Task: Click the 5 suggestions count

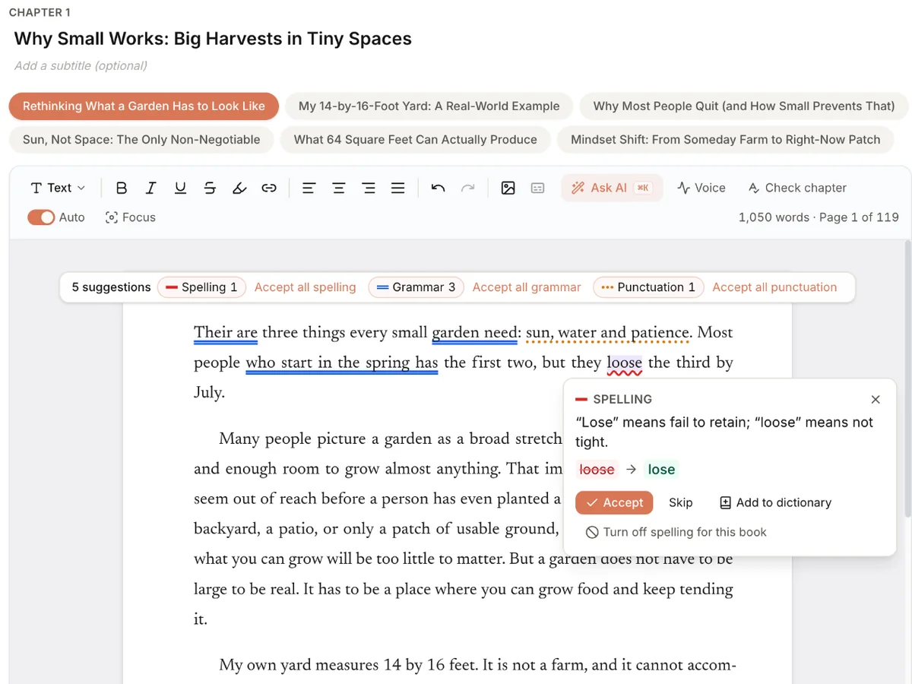Action: (111, 287)
